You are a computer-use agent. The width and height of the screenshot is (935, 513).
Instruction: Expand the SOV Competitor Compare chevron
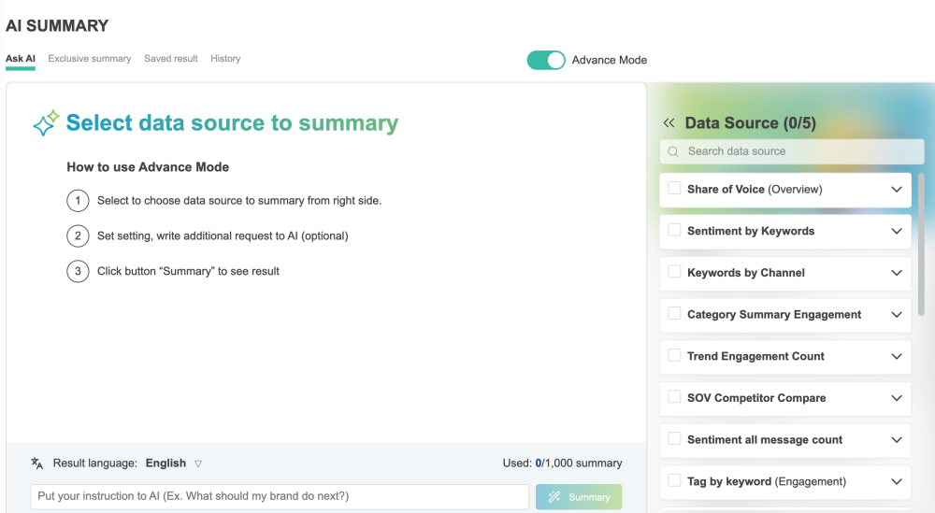point(897,398)
